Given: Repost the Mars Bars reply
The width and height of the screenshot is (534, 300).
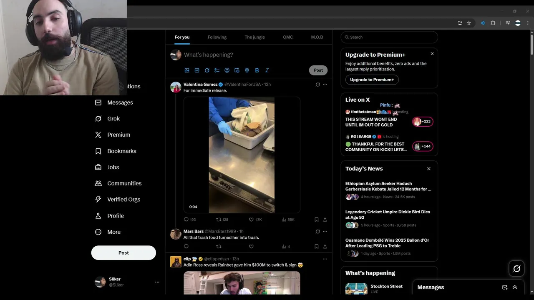Looking at the screenshot, I should pos(219,247).
